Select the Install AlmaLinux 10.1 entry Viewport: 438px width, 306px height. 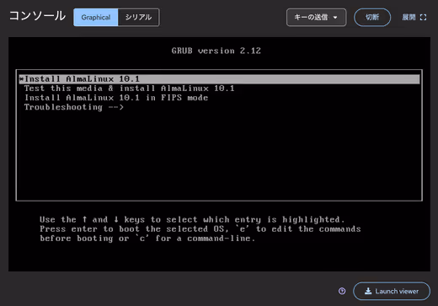219,79
